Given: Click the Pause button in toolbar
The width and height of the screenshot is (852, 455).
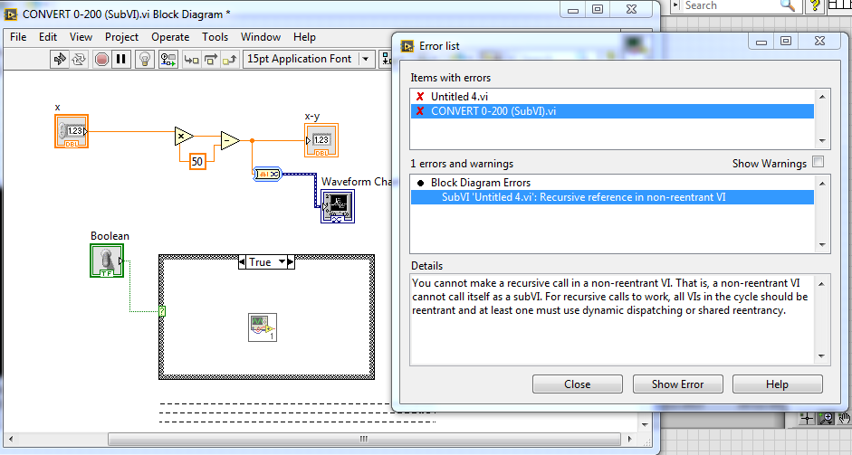Looking at the screenshot, I should pos(121,59).
